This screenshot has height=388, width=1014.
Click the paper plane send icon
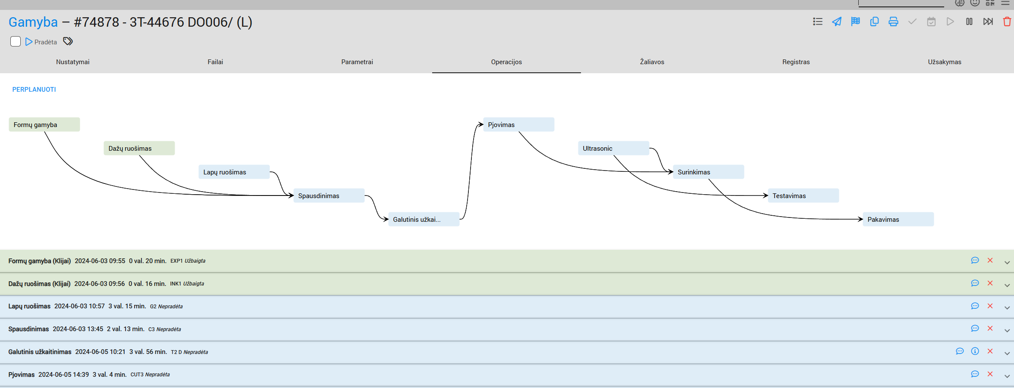(x=836, y=22)
